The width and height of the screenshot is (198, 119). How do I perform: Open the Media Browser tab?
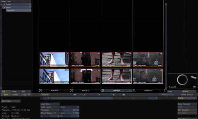(x=187, y=95)
